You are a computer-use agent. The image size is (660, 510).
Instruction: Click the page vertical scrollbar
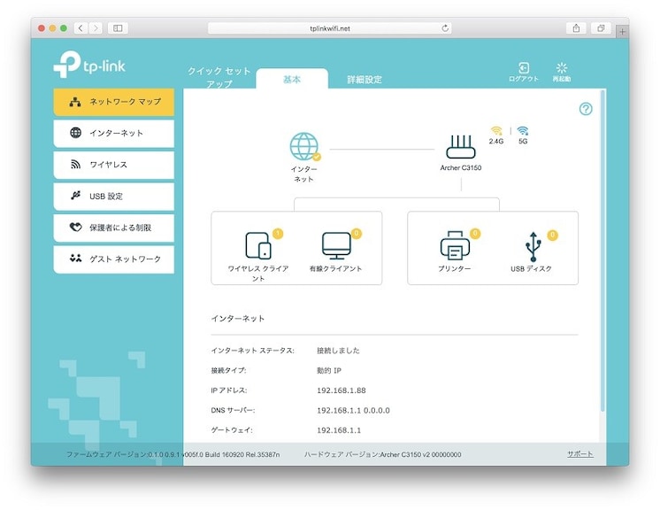coord(602,251)
